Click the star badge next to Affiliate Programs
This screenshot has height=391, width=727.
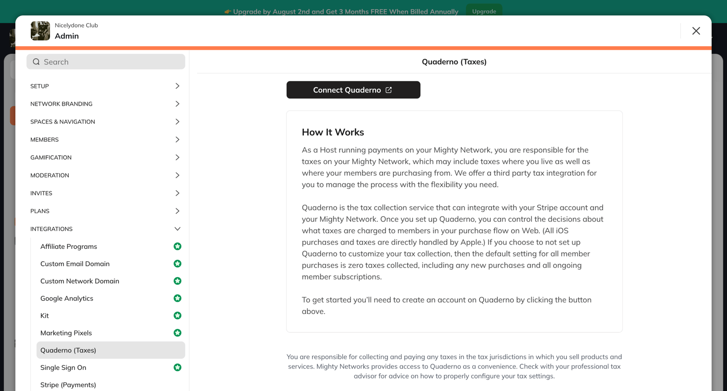point(177,246)
